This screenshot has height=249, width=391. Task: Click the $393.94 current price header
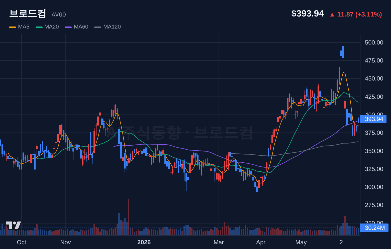pos(308,14)
